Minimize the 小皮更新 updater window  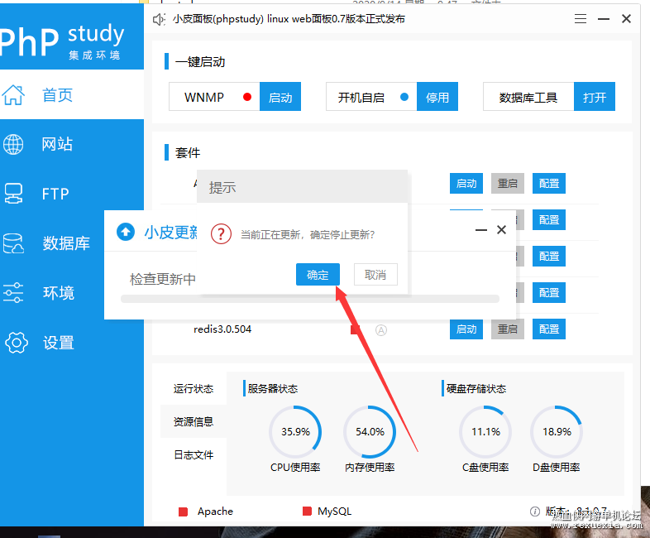(x=480, y=230)
